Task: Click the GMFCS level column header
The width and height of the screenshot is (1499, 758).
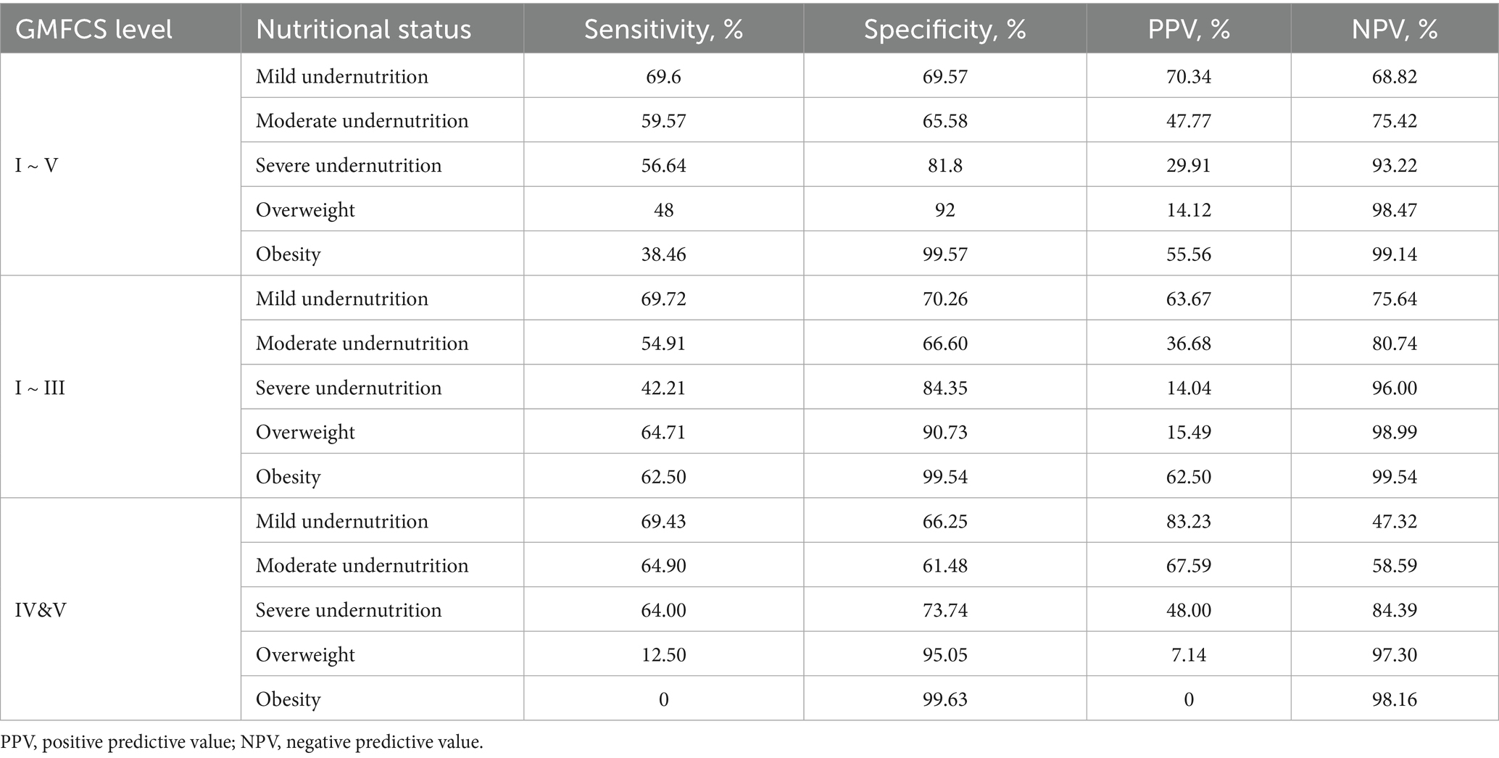Action: pyautogui.click(x=94, y=29)
